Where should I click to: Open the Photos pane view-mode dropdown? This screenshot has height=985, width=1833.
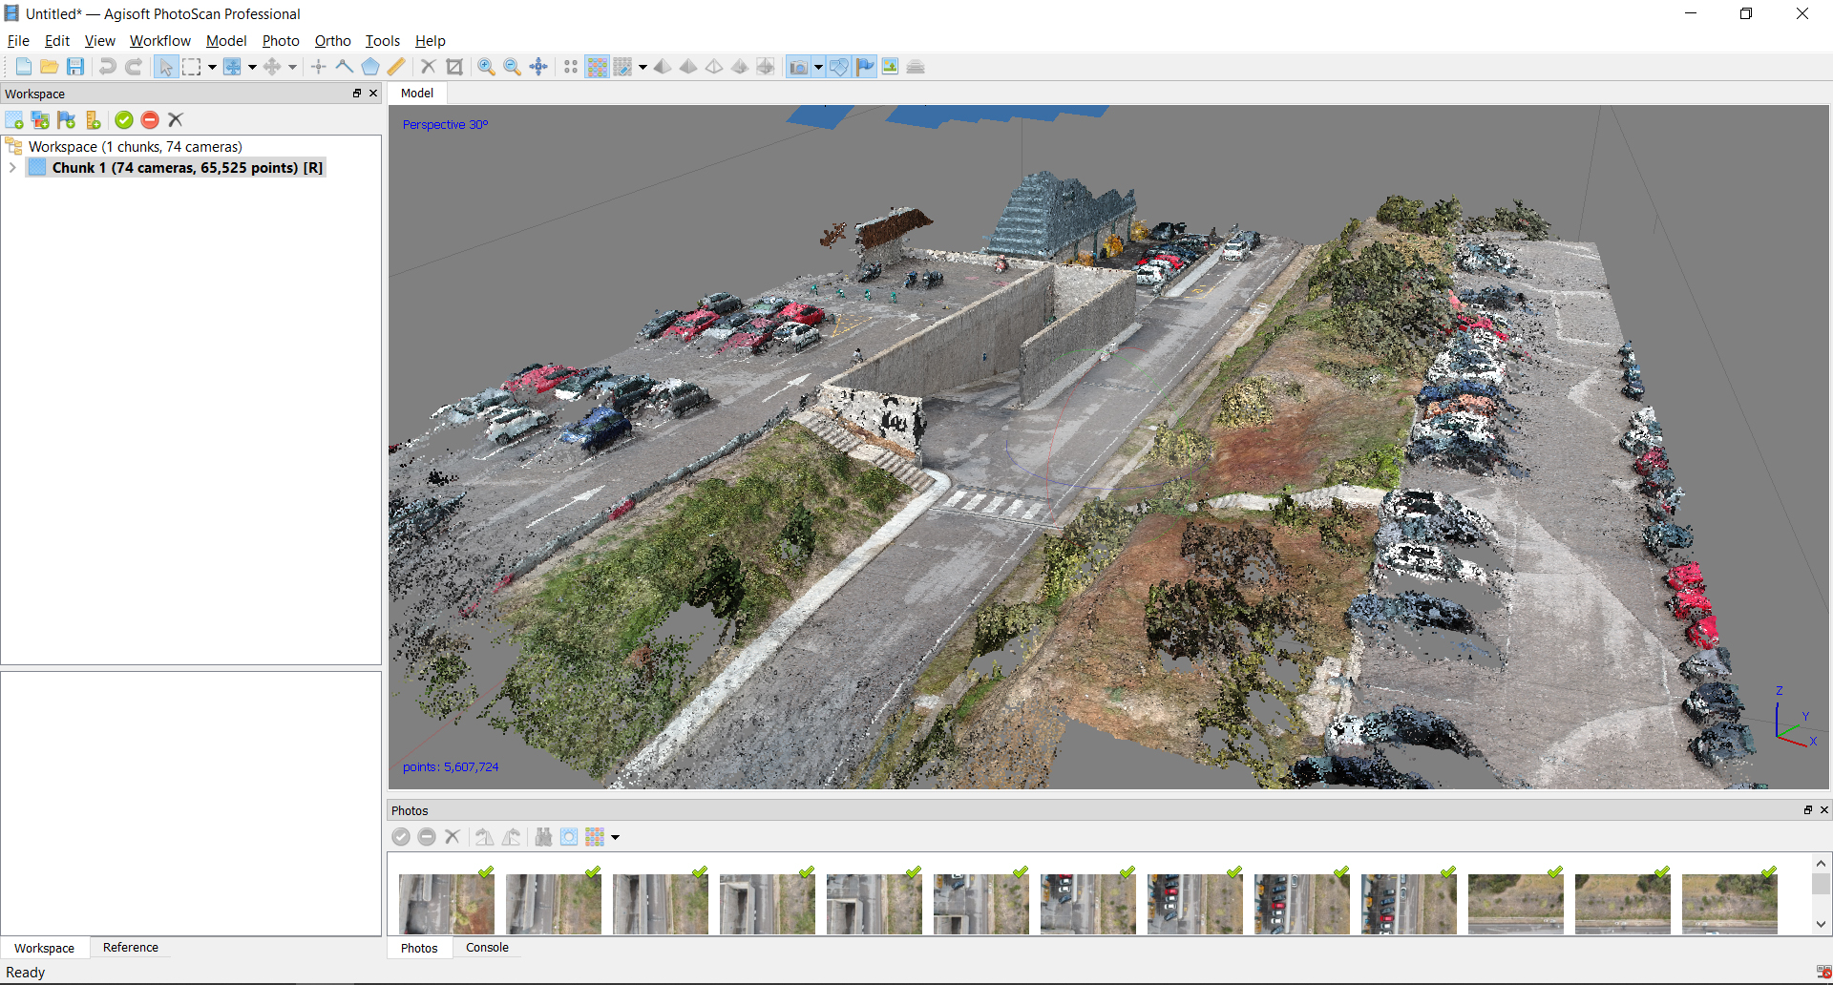pos(616,838)
